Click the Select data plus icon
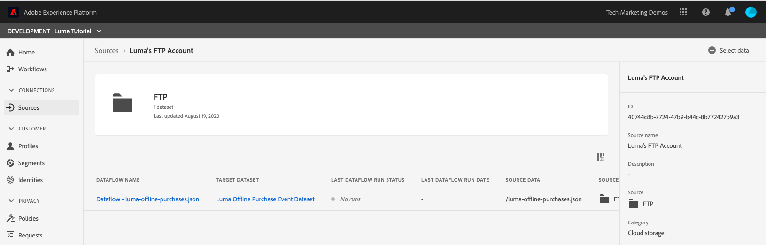Screen dimensions: 766x245 click(712, 50)
